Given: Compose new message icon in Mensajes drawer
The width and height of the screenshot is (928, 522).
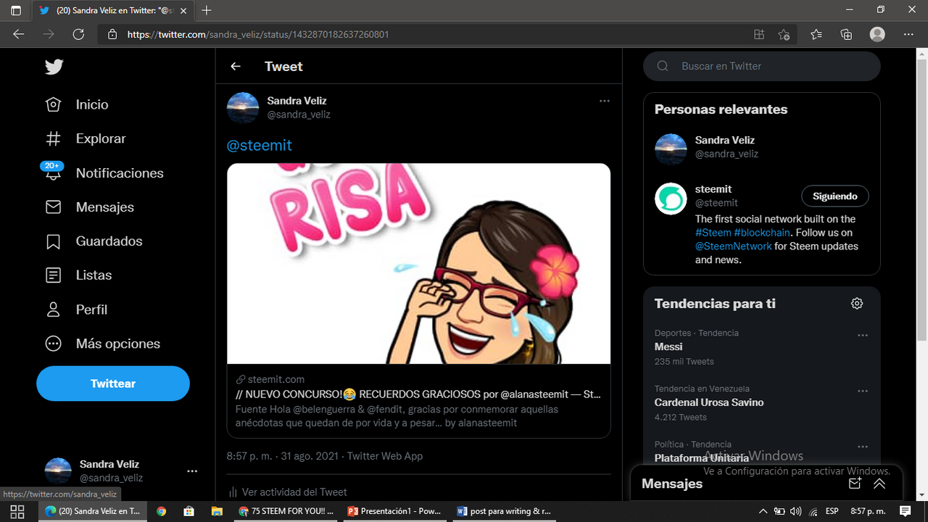Looking at the screenshot, I should tap(855, 484).
